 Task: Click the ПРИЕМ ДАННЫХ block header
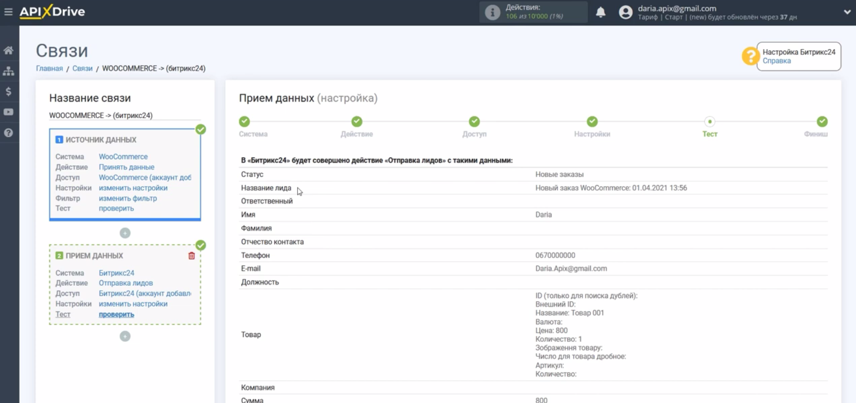click(94, 256)
